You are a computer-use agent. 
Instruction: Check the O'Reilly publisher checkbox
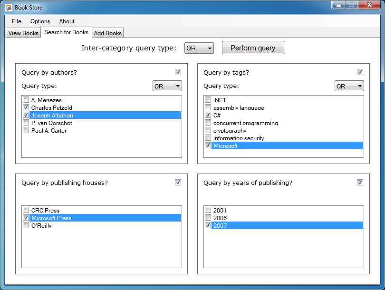[x=26, y=225]
